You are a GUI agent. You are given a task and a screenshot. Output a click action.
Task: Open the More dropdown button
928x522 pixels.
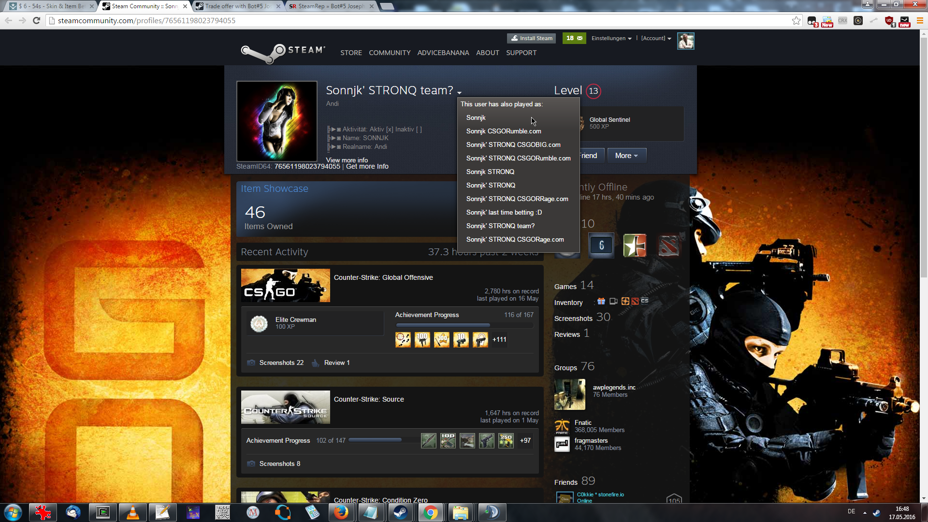(626, 156)
